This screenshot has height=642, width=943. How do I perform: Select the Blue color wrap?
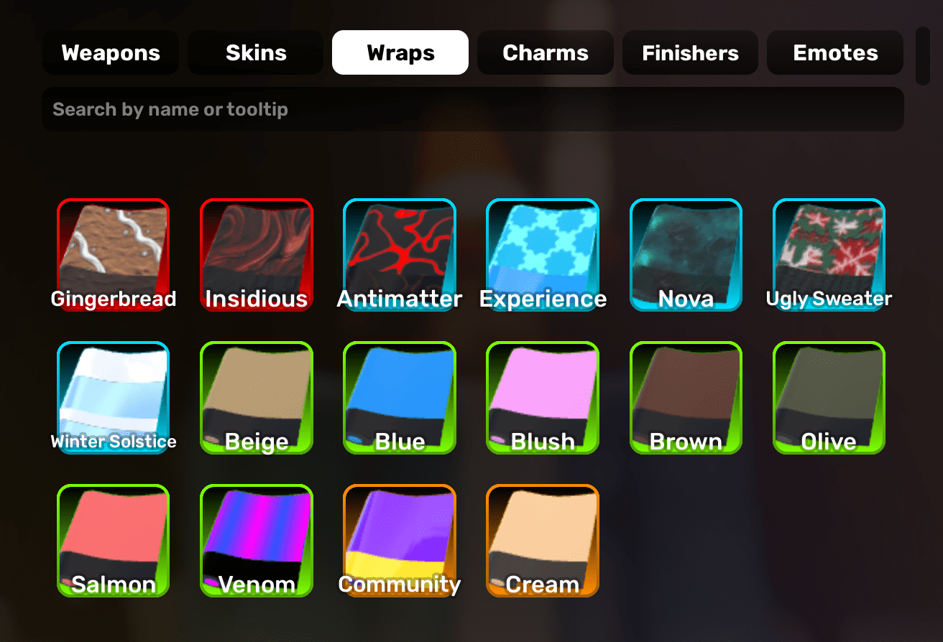pyautogui.click(x=400, y=398)
